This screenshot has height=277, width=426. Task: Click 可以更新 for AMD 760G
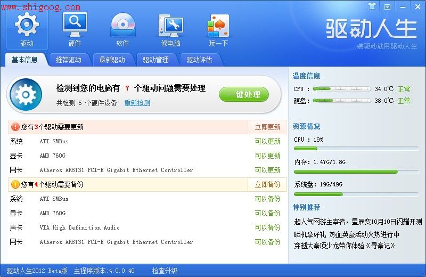point(267,156)
